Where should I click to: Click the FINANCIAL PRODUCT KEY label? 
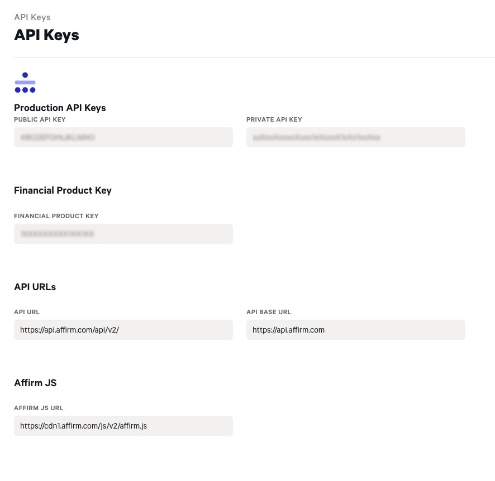pyautogui.click(x=56, y=216)
